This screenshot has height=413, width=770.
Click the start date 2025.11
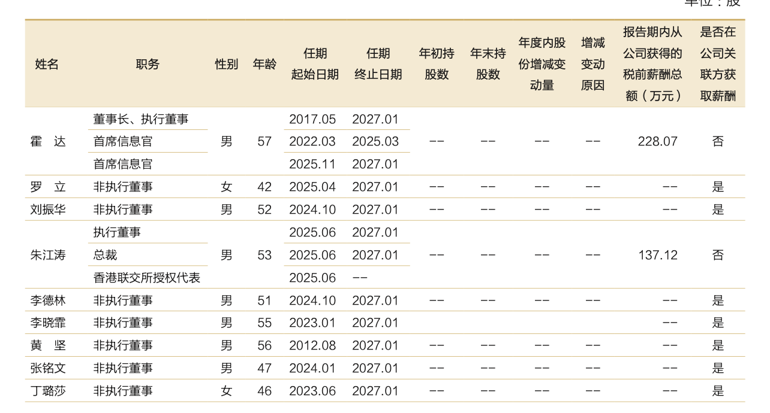tap(312, 164)
